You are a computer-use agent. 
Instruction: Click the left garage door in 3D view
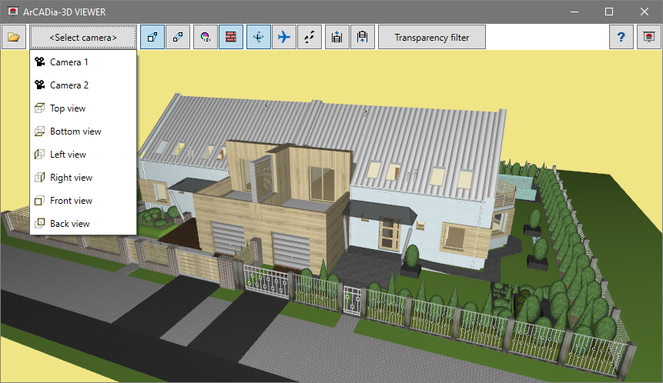pyautogui.click(x=227, y=239)
